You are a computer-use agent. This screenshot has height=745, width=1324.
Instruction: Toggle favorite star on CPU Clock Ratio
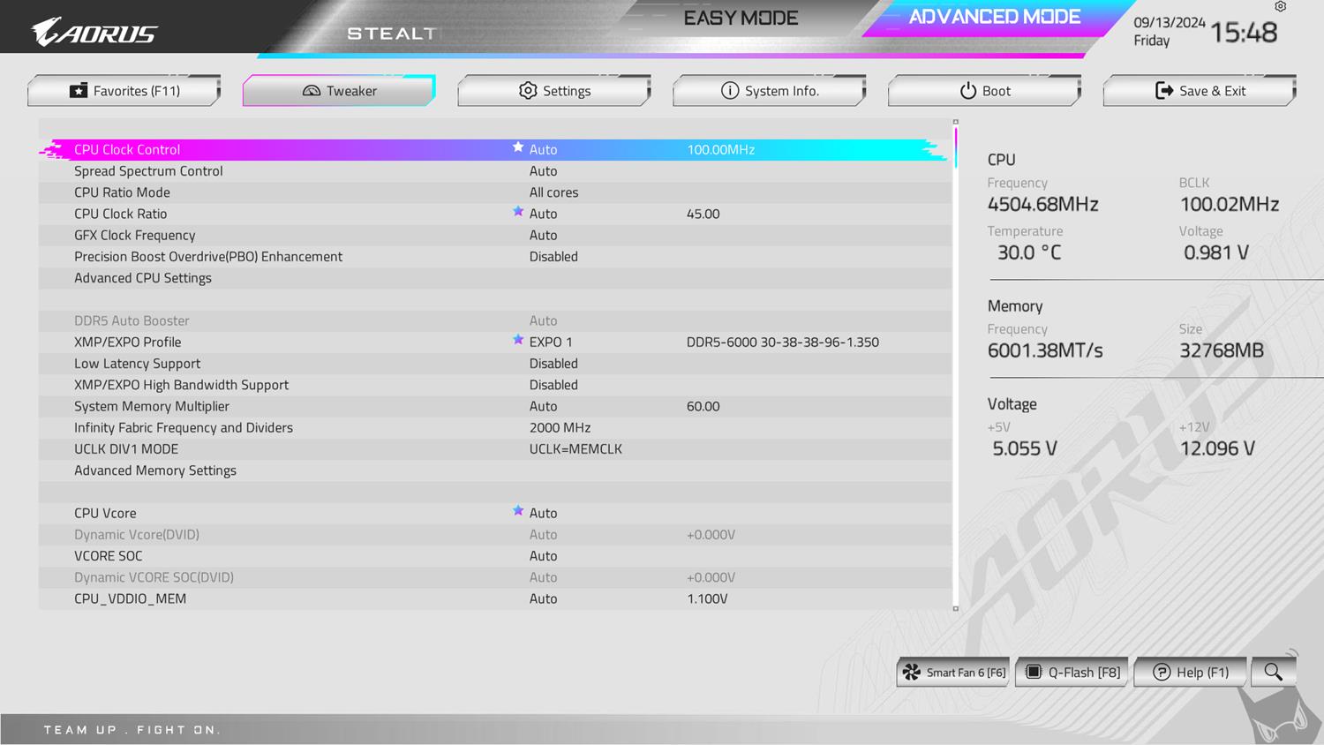(518, 212)
